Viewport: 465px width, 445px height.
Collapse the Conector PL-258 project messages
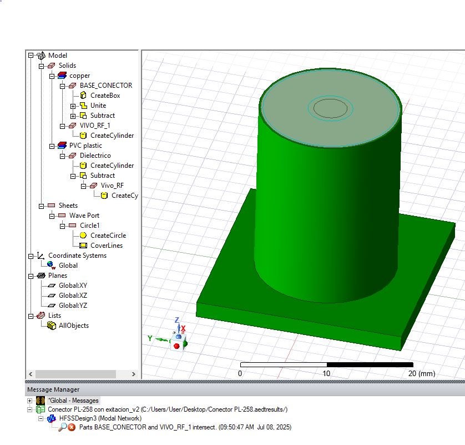tap(29, 409)
